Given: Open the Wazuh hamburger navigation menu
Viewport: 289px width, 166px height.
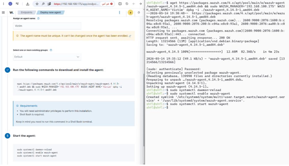Looking at the screenshot, I should pos(3,13).
